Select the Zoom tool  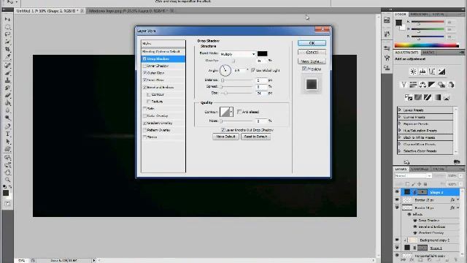click(x=8, y=180)
